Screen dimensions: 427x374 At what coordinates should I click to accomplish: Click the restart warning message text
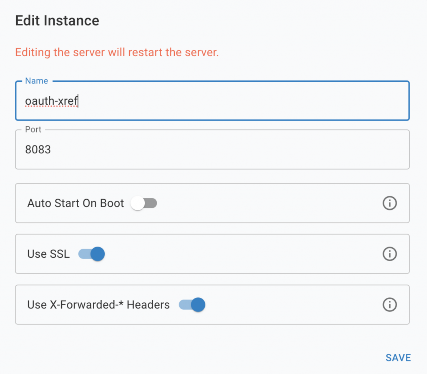pyautogui.click(x=117, y=53)
